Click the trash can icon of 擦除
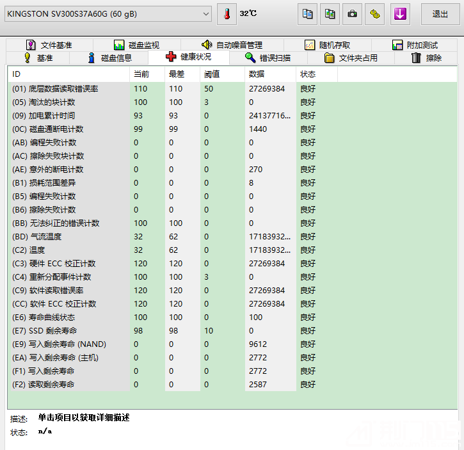Viewport: 464px width, 450px height. pyautogui.click(x=416, y=58)
